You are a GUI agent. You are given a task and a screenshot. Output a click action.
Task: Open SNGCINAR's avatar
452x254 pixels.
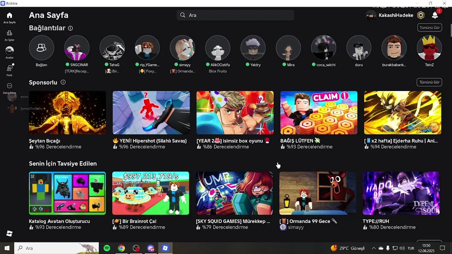(77, 48)
